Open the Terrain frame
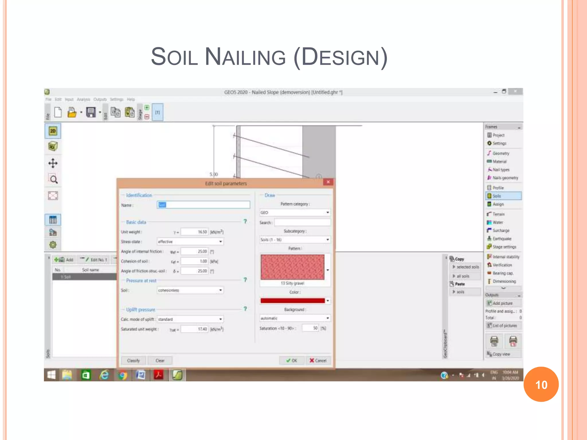587x440 pixels. click(x=498, y=214)
